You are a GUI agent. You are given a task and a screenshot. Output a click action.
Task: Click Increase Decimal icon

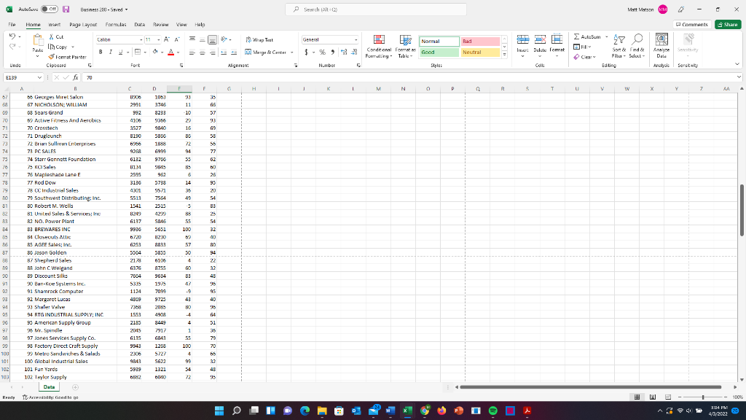click(x=344, y=52)
